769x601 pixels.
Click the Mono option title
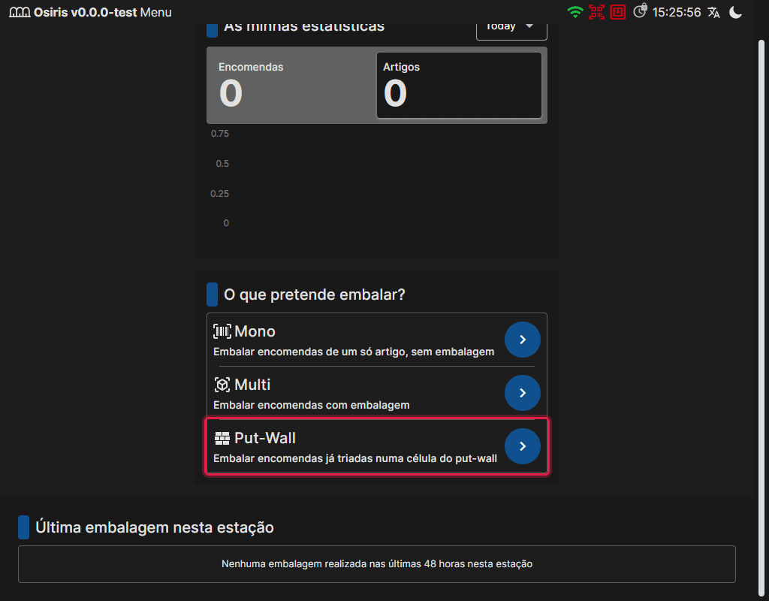(255, 331)
